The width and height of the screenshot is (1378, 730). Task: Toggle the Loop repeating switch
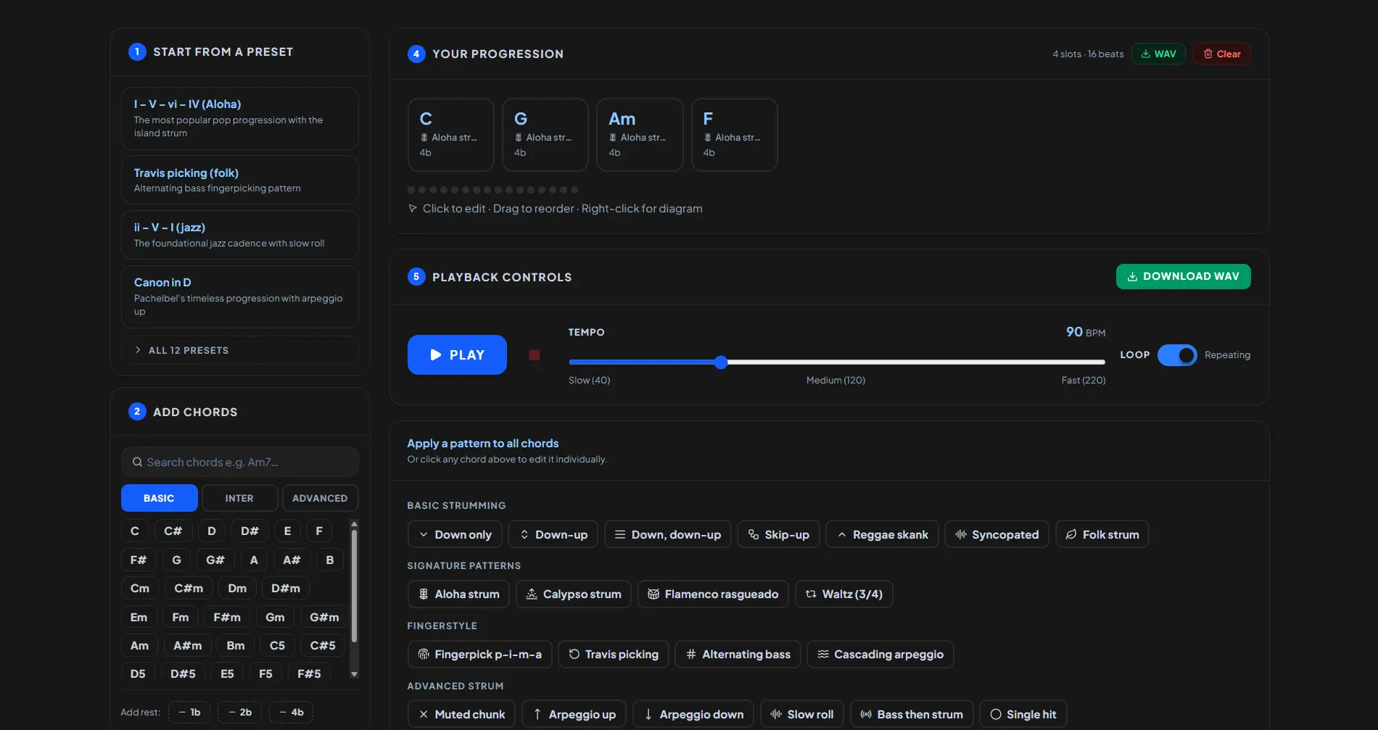(1177, 355)
